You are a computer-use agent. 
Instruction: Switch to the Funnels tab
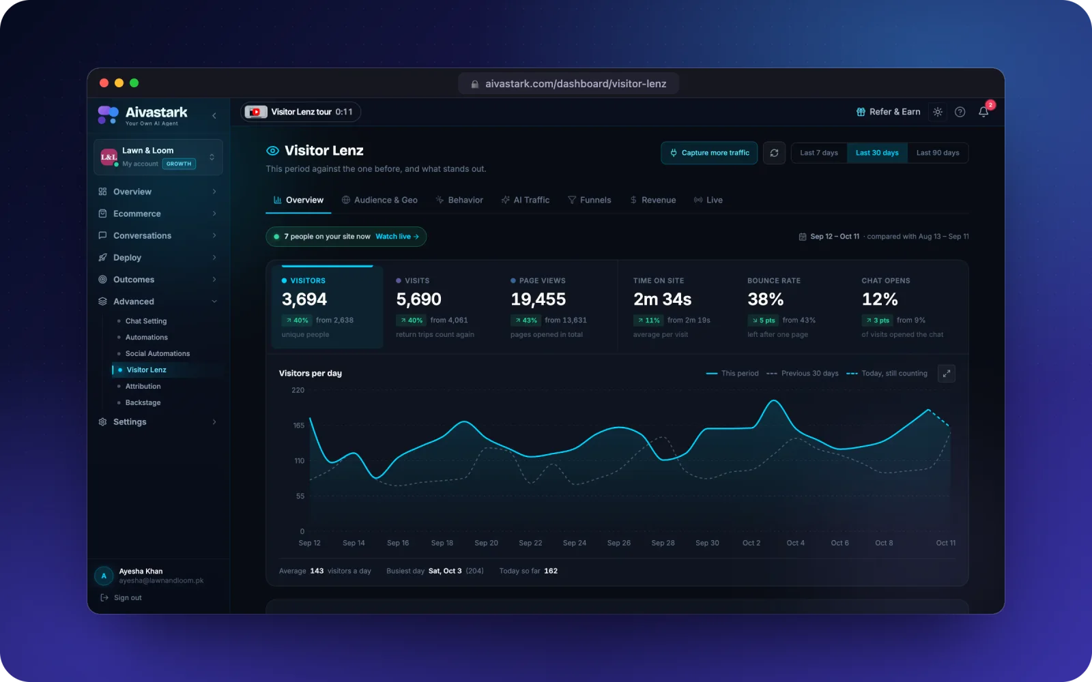pyautogui.click(x=590, y=200)
